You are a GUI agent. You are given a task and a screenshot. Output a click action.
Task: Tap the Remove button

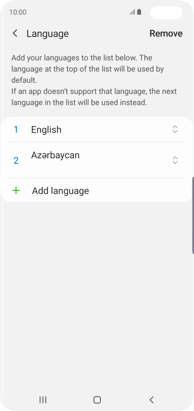(166, 34)
